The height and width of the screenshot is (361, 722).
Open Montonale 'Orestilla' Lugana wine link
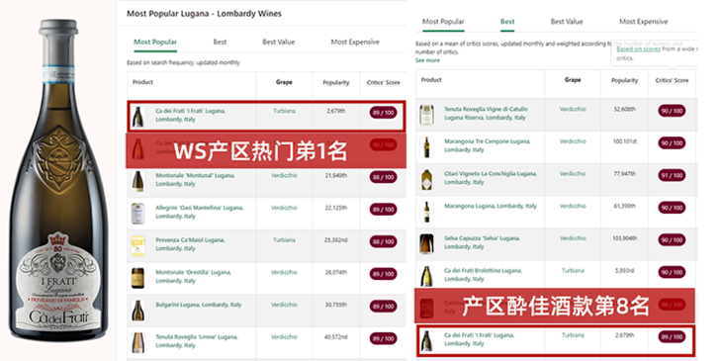194,276
